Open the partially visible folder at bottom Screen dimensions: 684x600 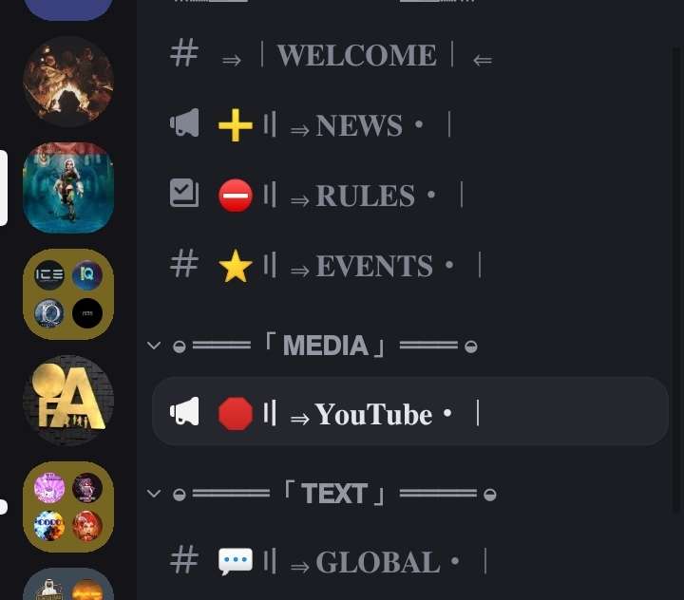click(68, 584)
